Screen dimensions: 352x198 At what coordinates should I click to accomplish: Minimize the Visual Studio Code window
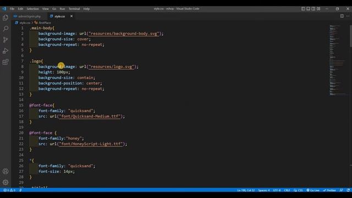(327, 9)
